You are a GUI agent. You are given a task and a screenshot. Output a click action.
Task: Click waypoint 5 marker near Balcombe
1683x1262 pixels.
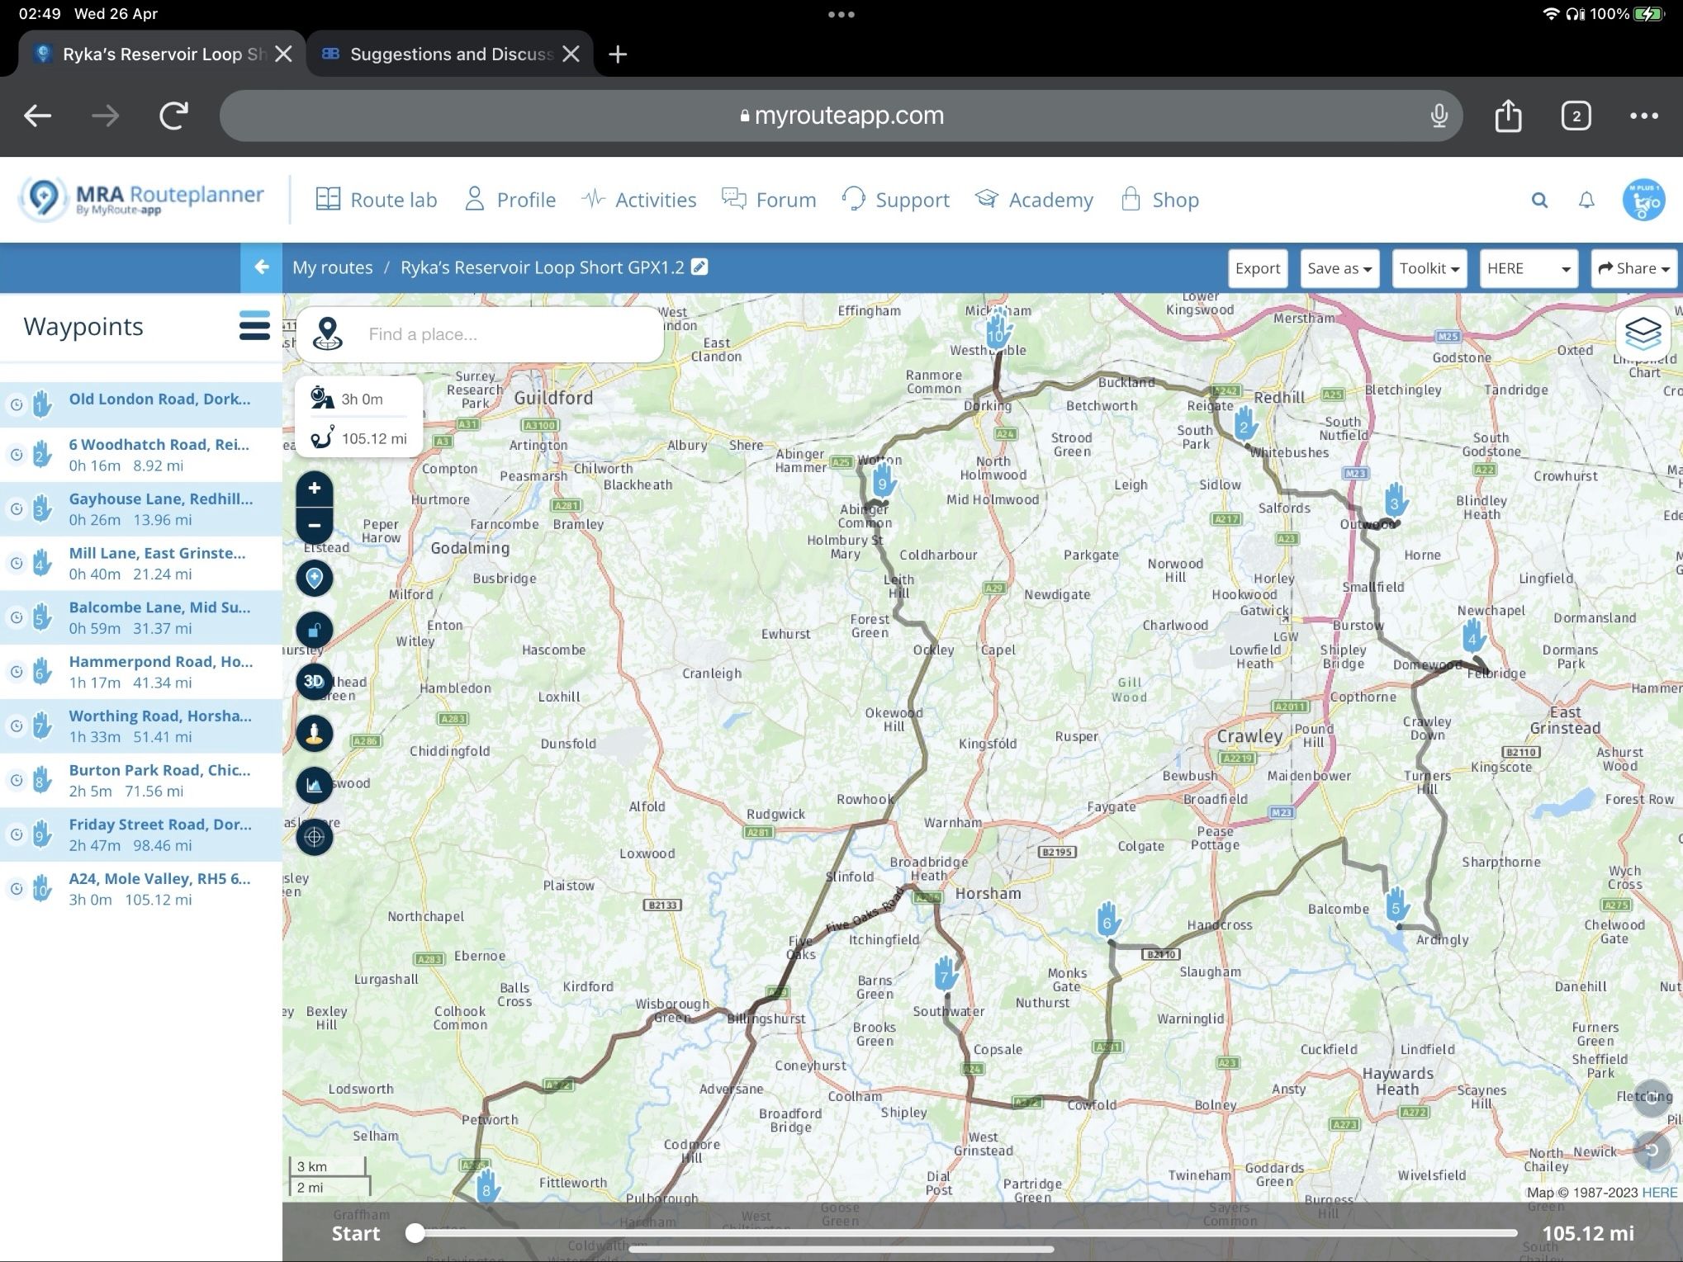click(1396, 907)
